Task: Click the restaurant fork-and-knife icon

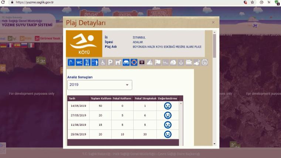Action: [87, 62]
